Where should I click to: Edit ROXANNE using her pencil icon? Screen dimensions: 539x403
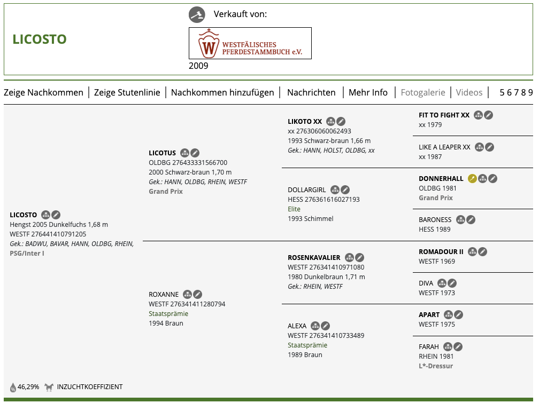tap(198, 294)
